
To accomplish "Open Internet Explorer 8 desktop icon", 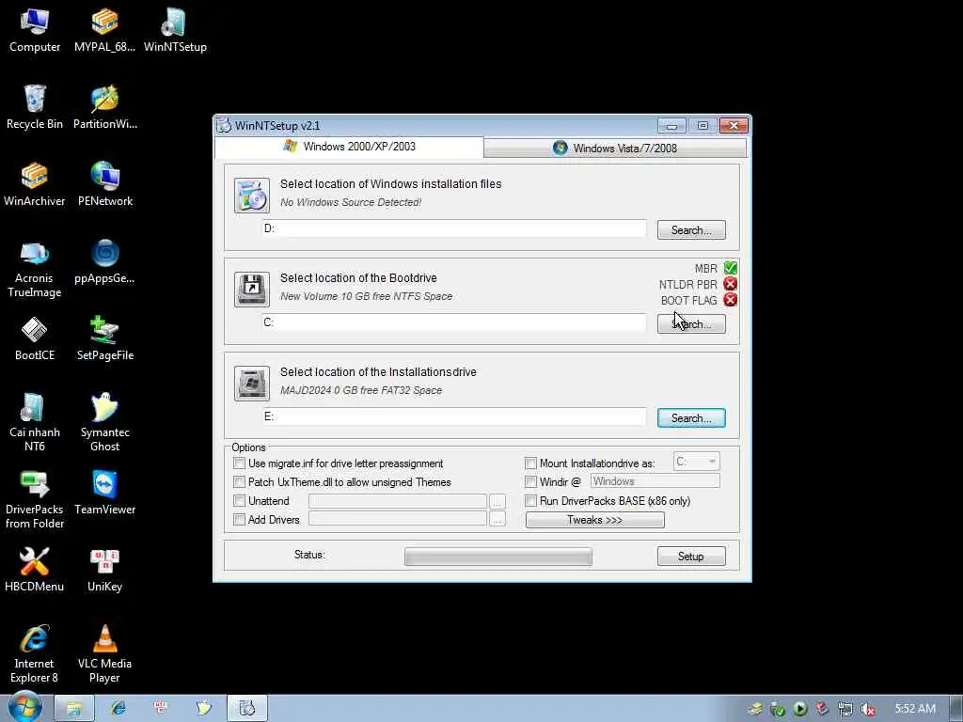I will tap(35, 654).
